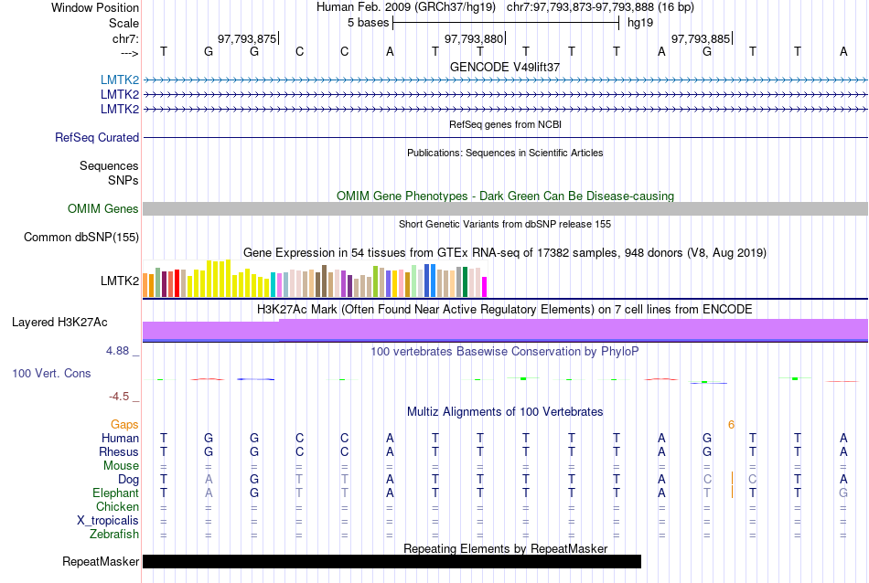Image resolution: width=869 pixels, height=583 pixels.
Task: Click the H3K27Ac Mark track title
Action: coord(505,310)
